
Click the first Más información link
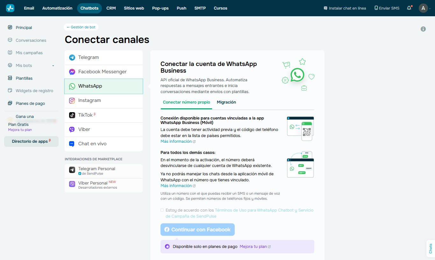tap(176, 141)
